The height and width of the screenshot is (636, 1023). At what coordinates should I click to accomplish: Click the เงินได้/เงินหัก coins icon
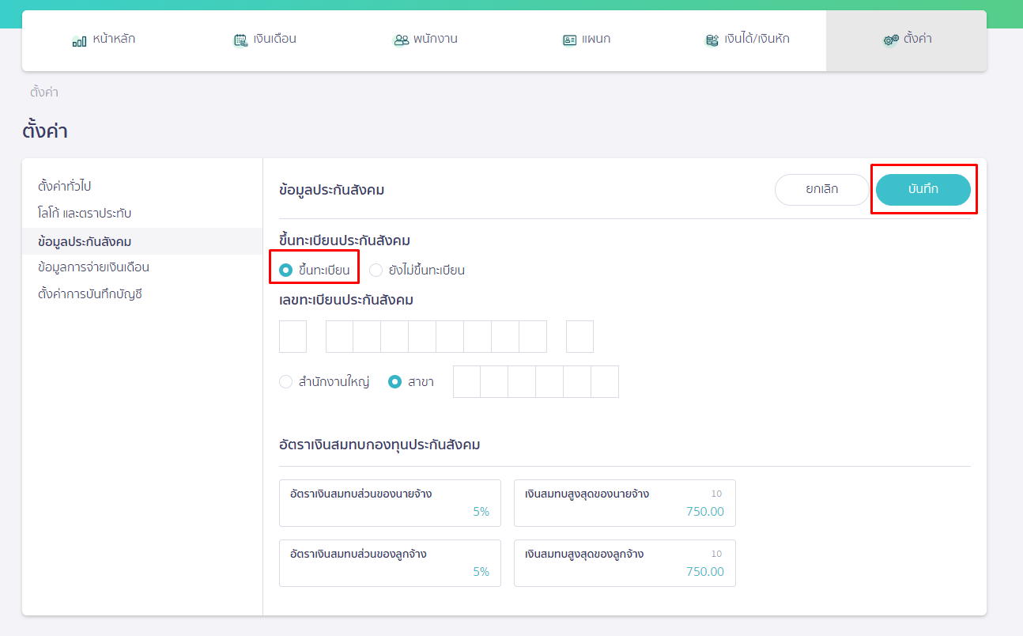tap(712, 40)
